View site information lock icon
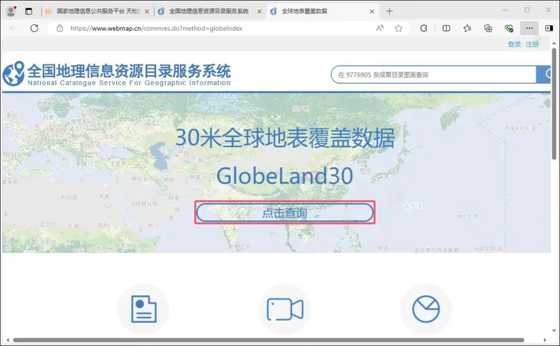This screenshot has height=346, width=560. [59, 28]
